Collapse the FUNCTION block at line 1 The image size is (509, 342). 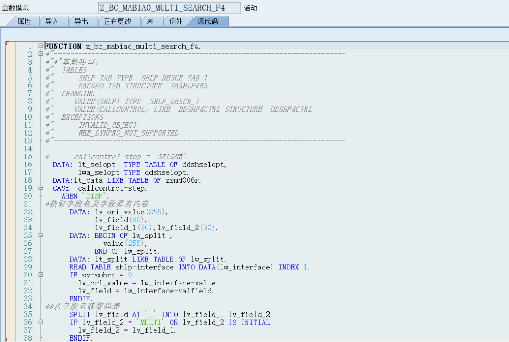pyautogui.click(x=41, y=46)
